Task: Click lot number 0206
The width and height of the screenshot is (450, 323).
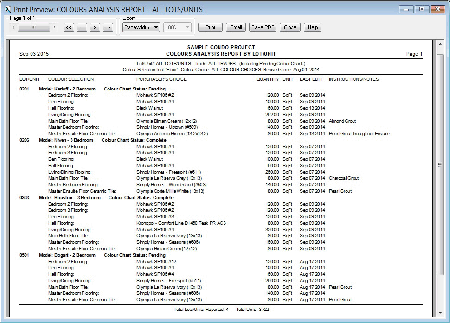Action: pos(24,140)
